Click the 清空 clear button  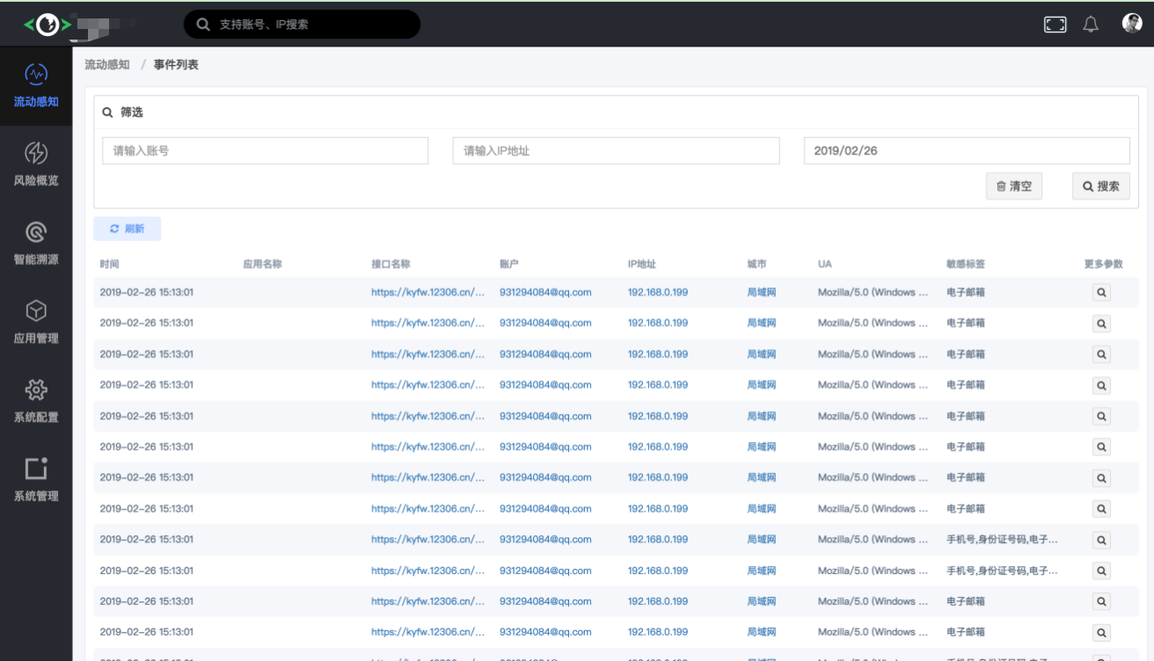(1014, 186)
